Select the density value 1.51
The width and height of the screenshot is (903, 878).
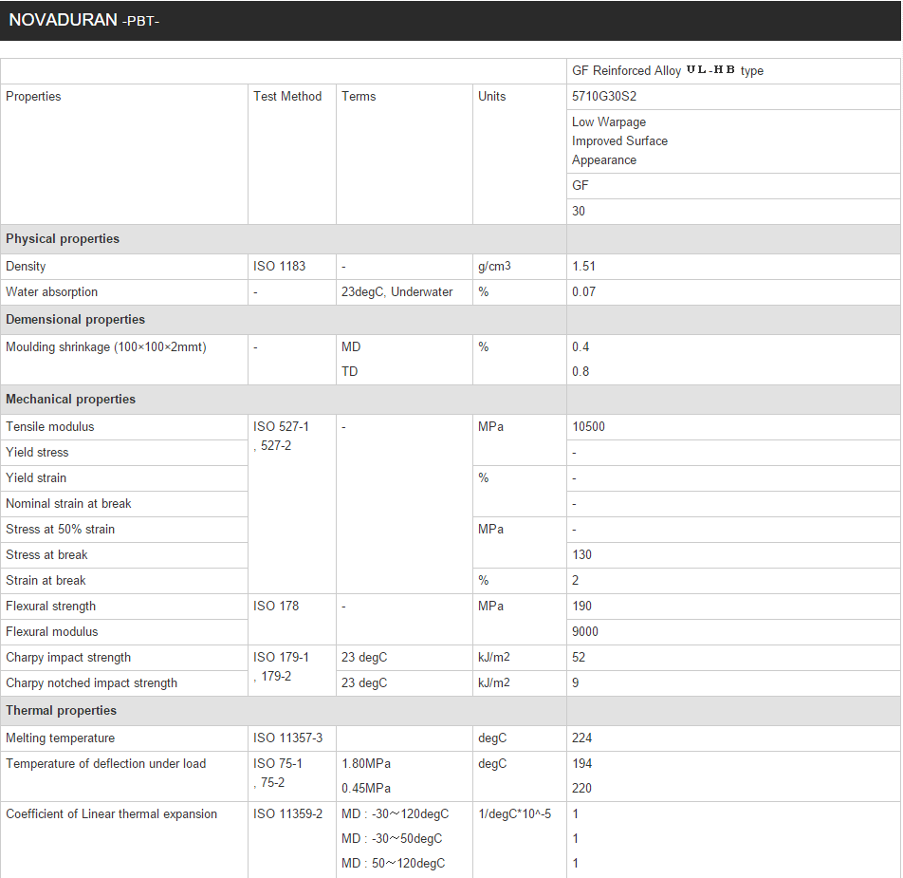click(583, 266)
